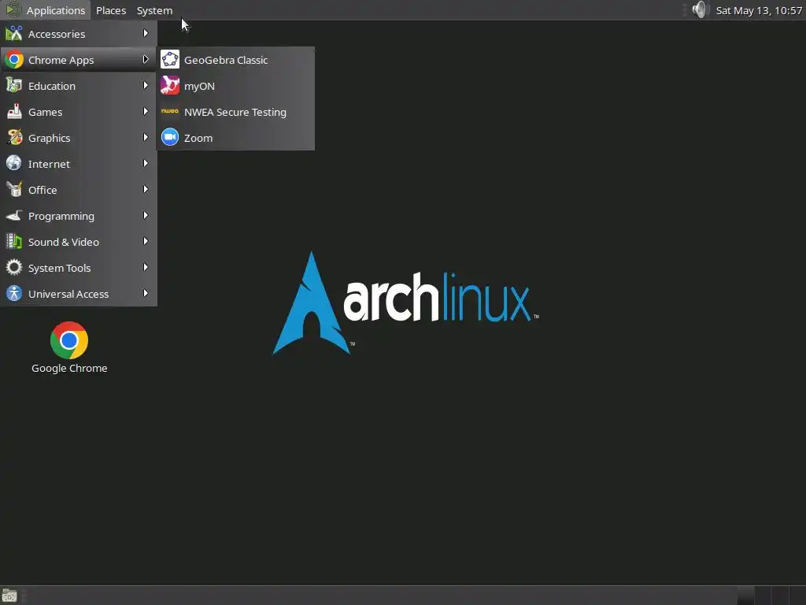This screenshot has width=806, height=605.
Task: Open the Sound & Video category
Action: tap(79, 242)
